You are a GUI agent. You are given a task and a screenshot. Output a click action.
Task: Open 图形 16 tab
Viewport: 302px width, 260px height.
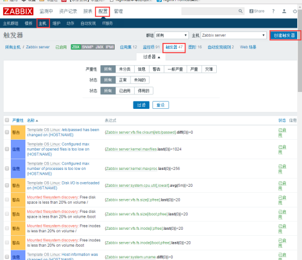195,47
